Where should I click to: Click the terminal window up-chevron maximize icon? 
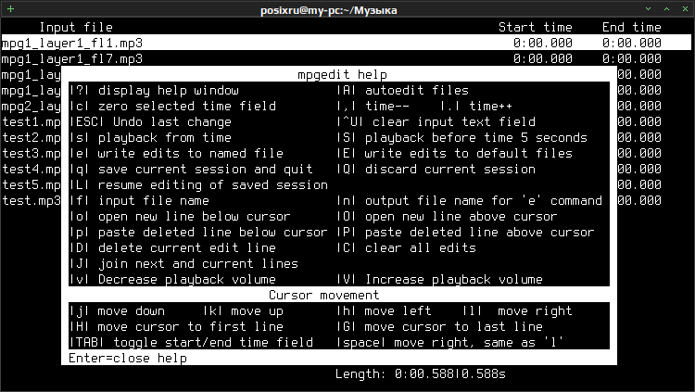click(666, 9)
